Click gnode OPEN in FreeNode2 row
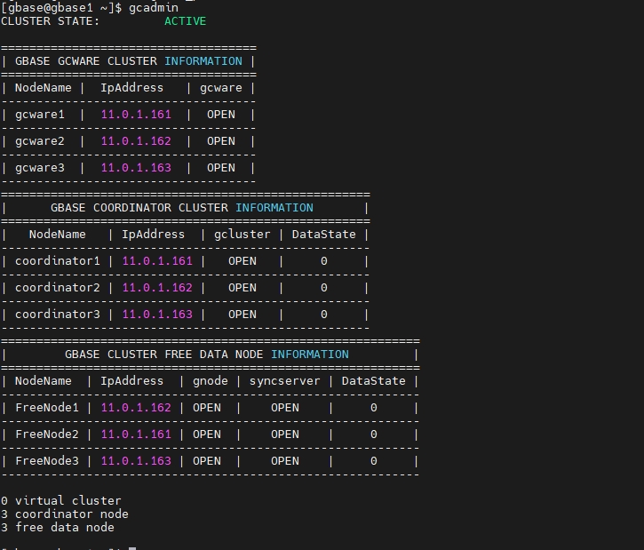The image size is (644, 550). [x=207, y=434]
